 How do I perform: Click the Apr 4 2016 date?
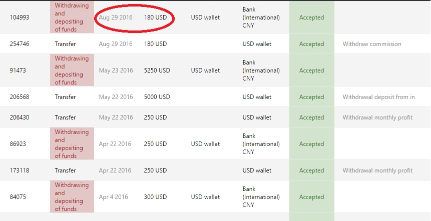113,197
